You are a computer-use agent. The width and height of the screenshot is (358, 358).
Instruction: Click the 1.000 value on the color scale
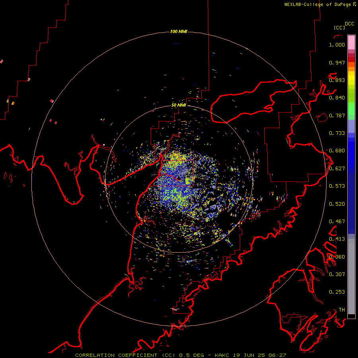click(337, 45)
